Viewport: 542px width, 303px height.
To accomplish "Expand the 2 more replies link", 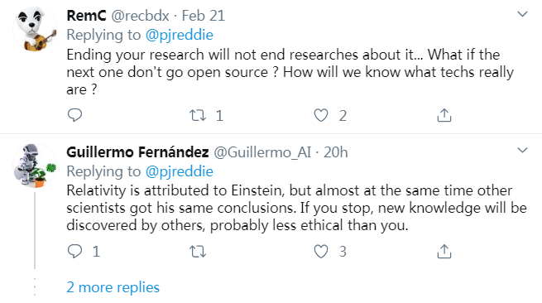I will click(113, 287).
